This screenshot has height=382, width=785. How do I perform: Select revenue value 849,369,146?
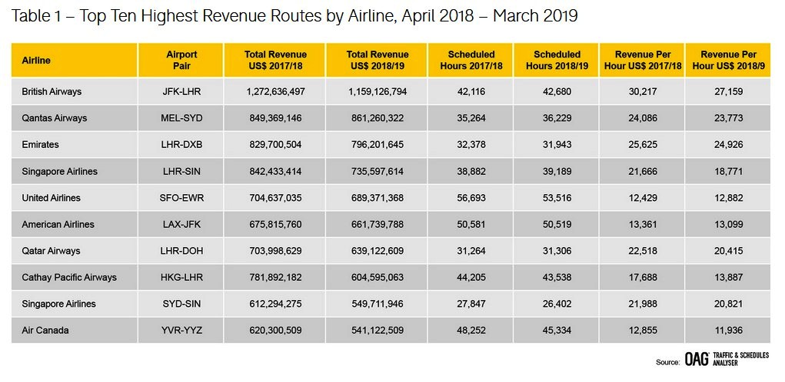275,118
